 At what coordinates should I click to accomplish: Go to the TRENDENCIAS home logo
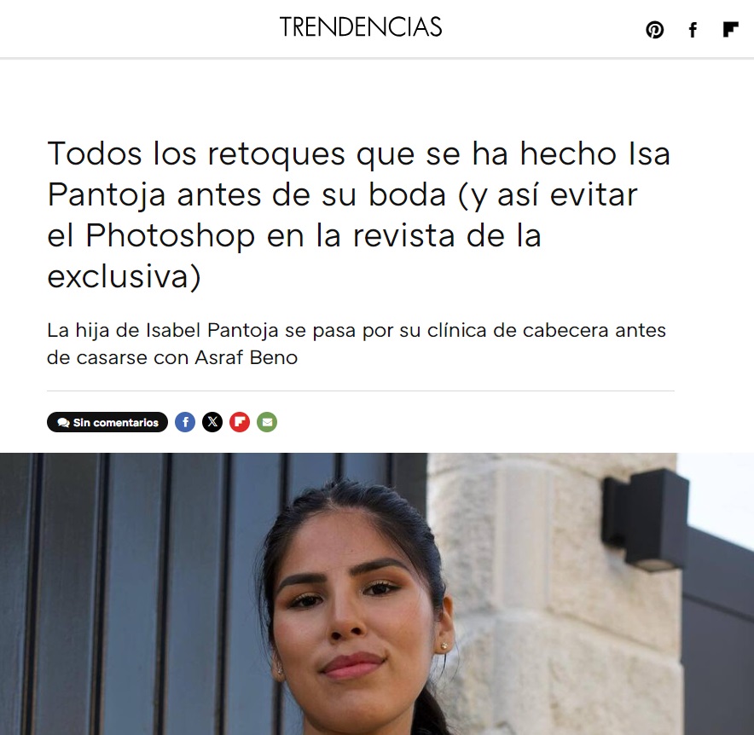pos(361,27)
